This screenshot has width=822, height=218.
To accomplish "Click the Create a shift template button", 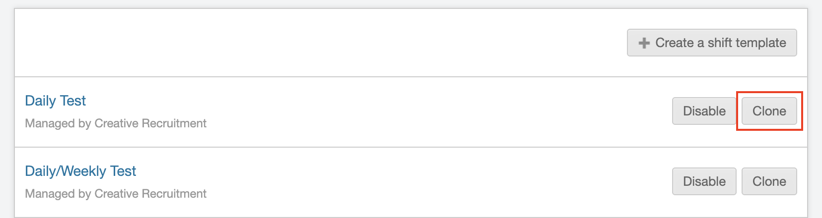I will 712,43.
